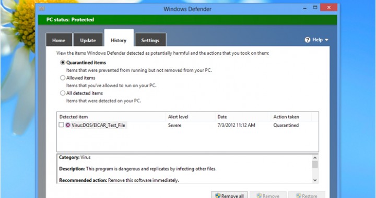Viewport: 376px width, 198px height.
Task: Open the Home tab
Action: click(59, 40)
